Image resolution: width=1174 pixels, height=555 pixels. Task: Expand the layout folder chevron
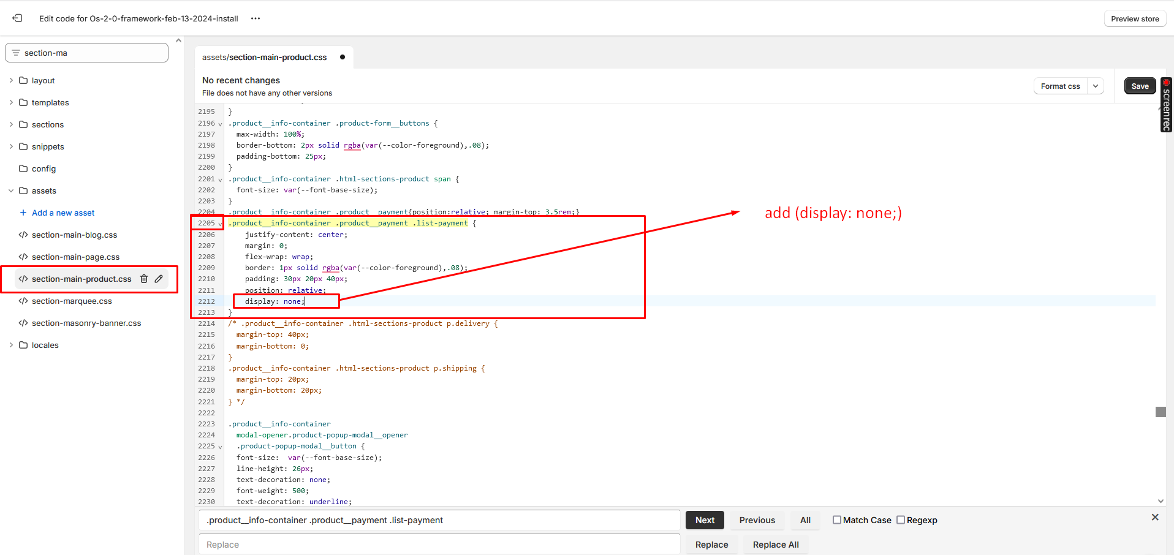click(x=11, y=80)
